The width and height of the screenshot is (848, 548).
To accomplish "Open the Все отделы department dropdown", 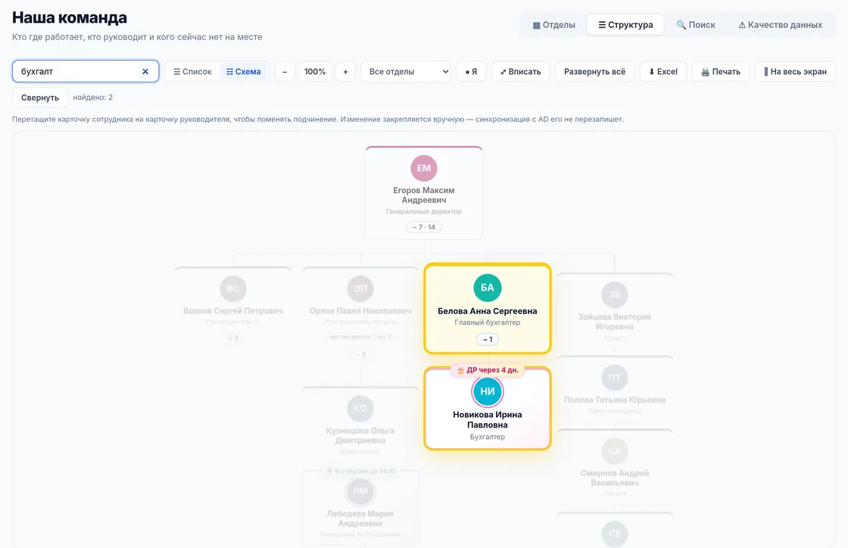I will click(406, 71).
